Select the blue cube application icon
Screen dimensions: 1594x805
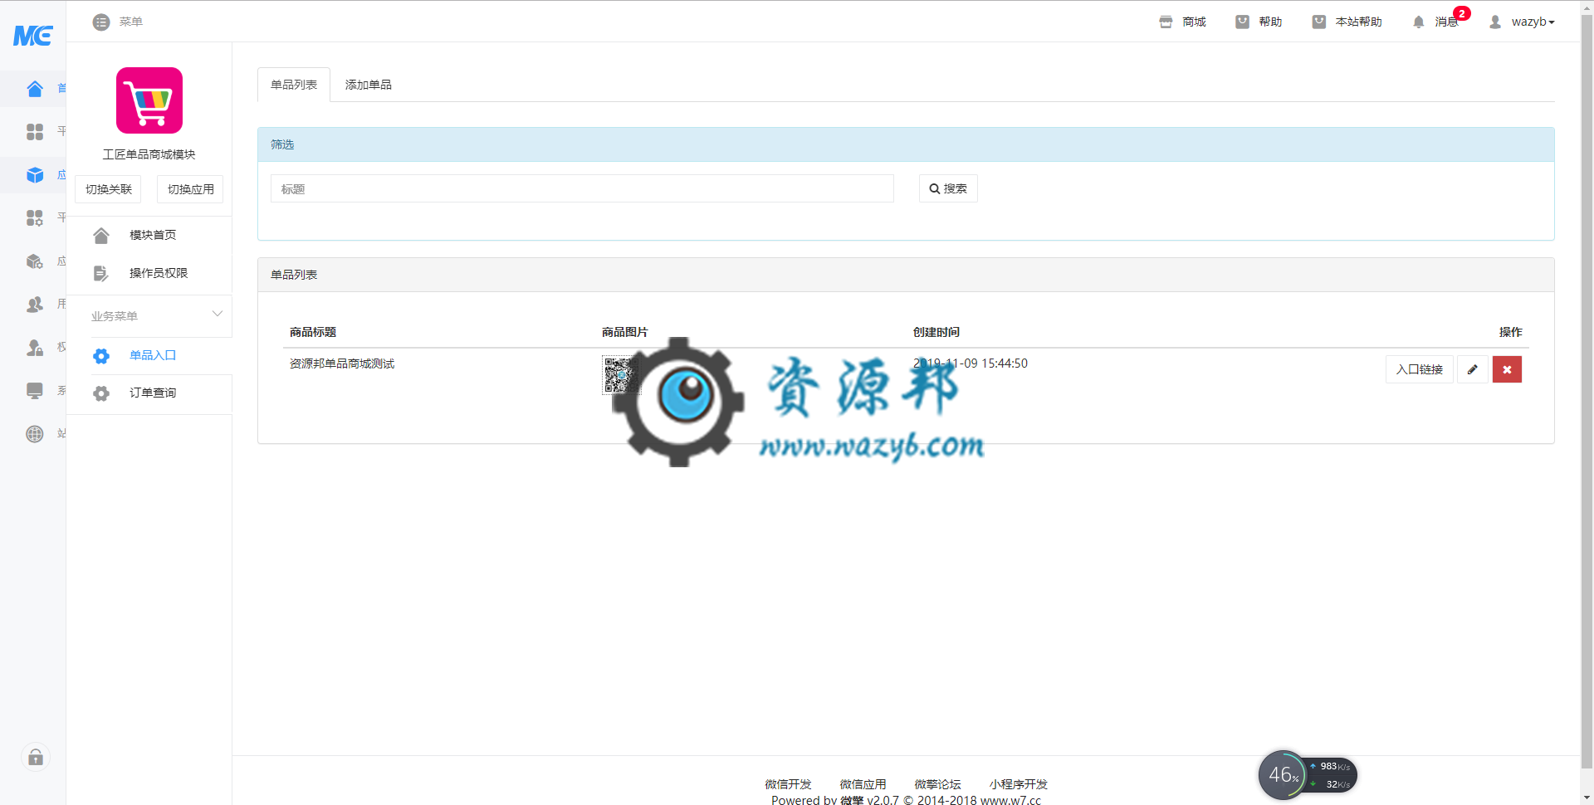[35, 175]
